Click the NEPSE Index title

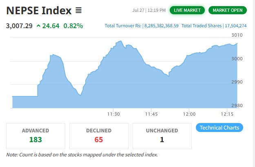click(x=39, y=10)
